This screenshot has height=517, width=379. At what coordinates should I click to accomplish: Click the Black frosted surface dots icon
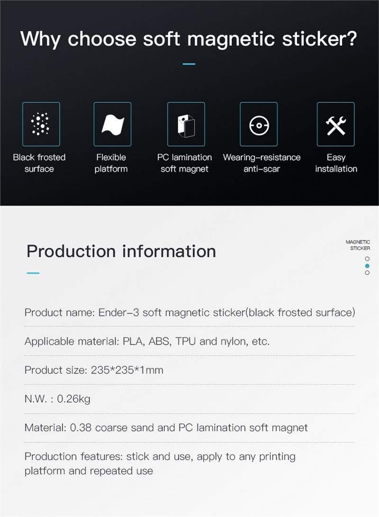[41, 124]
